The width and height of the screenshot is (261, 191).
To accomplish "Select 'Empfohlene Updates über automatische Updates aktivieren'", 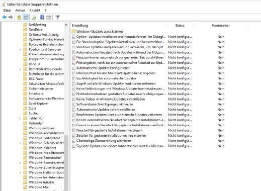I will click(x=119, y=115).
